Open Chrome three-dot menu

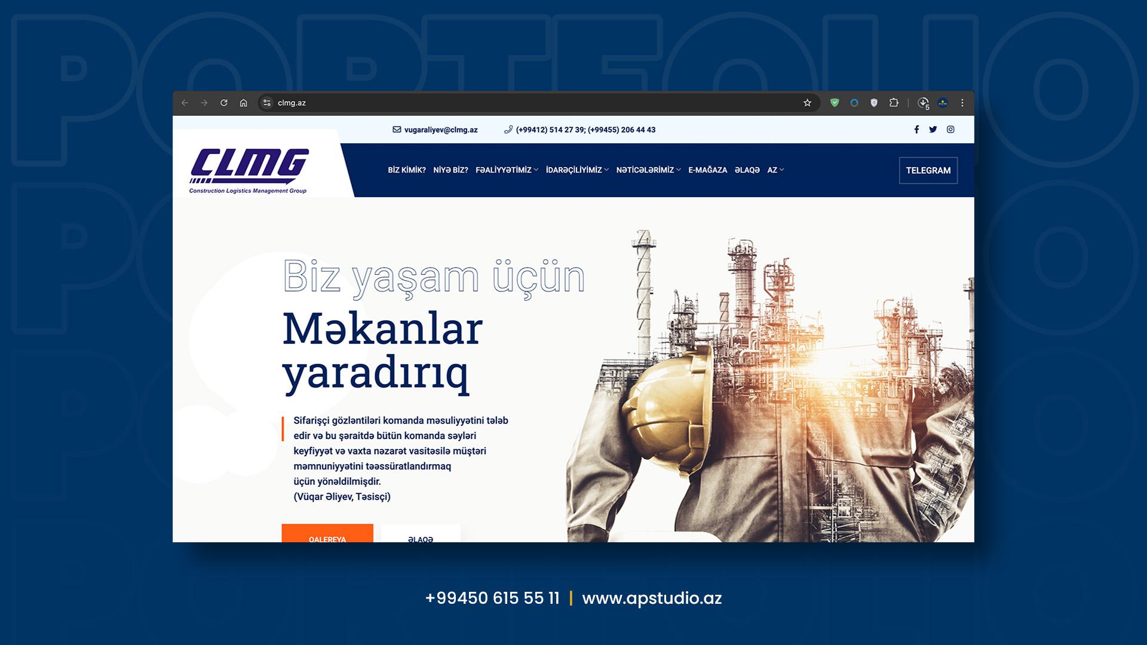pyautogui.click(x=962, y=103)
